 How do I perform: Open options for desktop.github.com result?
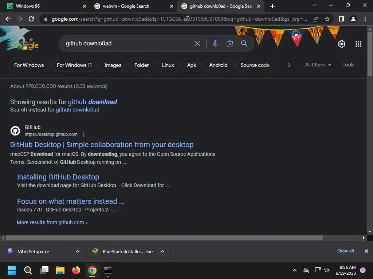click(84, 134)
